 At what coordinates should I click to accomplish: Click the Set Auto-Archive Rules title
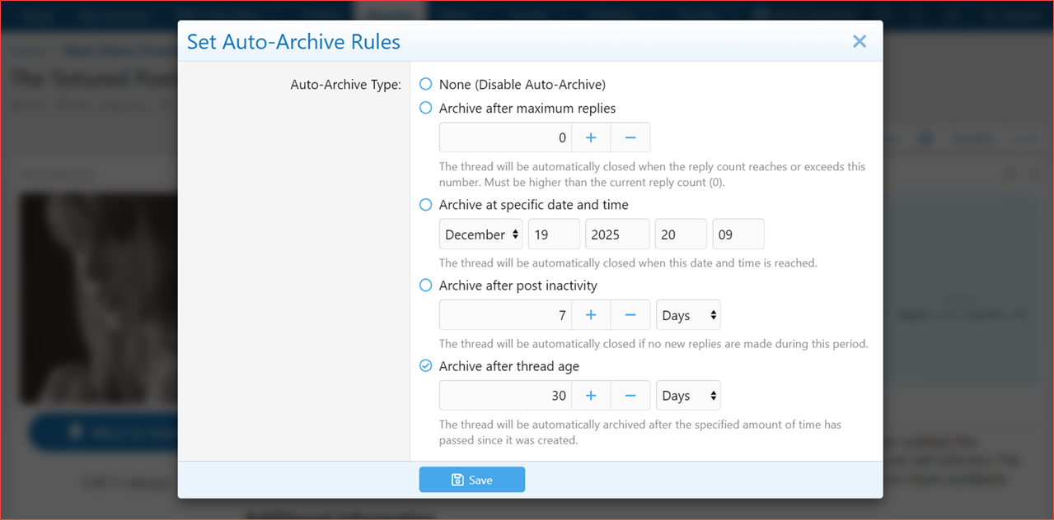click(x=293, y=42)
